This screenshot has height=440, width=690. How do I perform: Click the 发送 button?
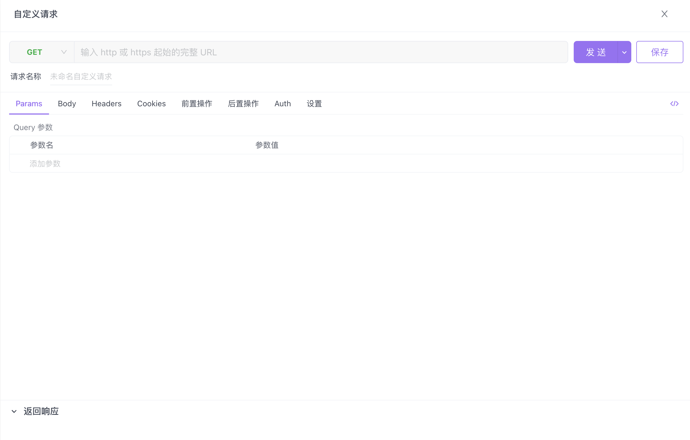595,52
